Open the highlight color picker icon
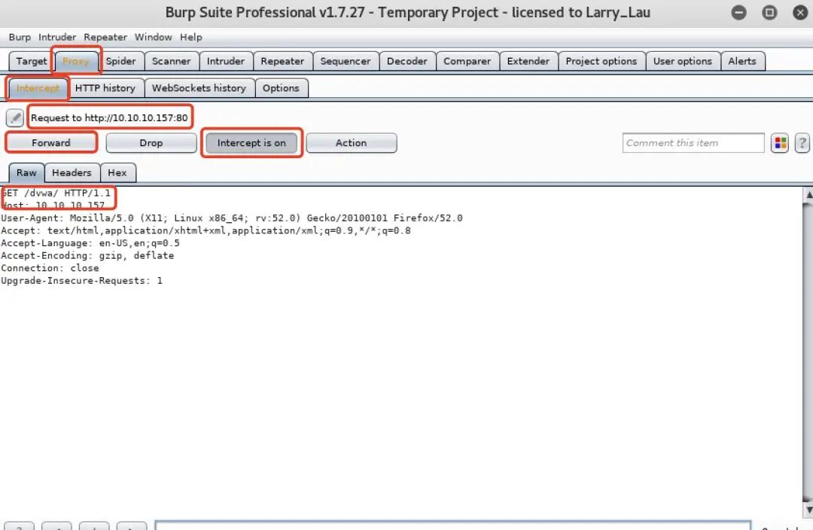813x530 pixels. pos(780,143)
